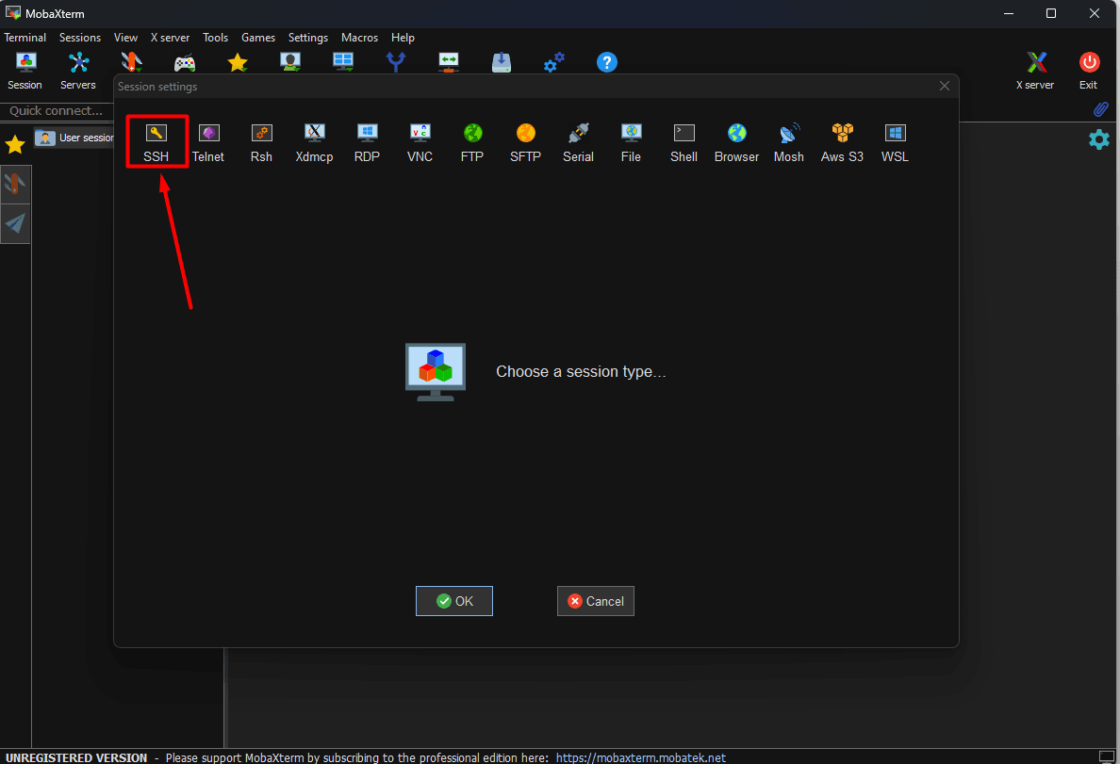Pick the Xdmcp session type
Image resolution: width=1120 pixels, height=764 pixels.
314,142
